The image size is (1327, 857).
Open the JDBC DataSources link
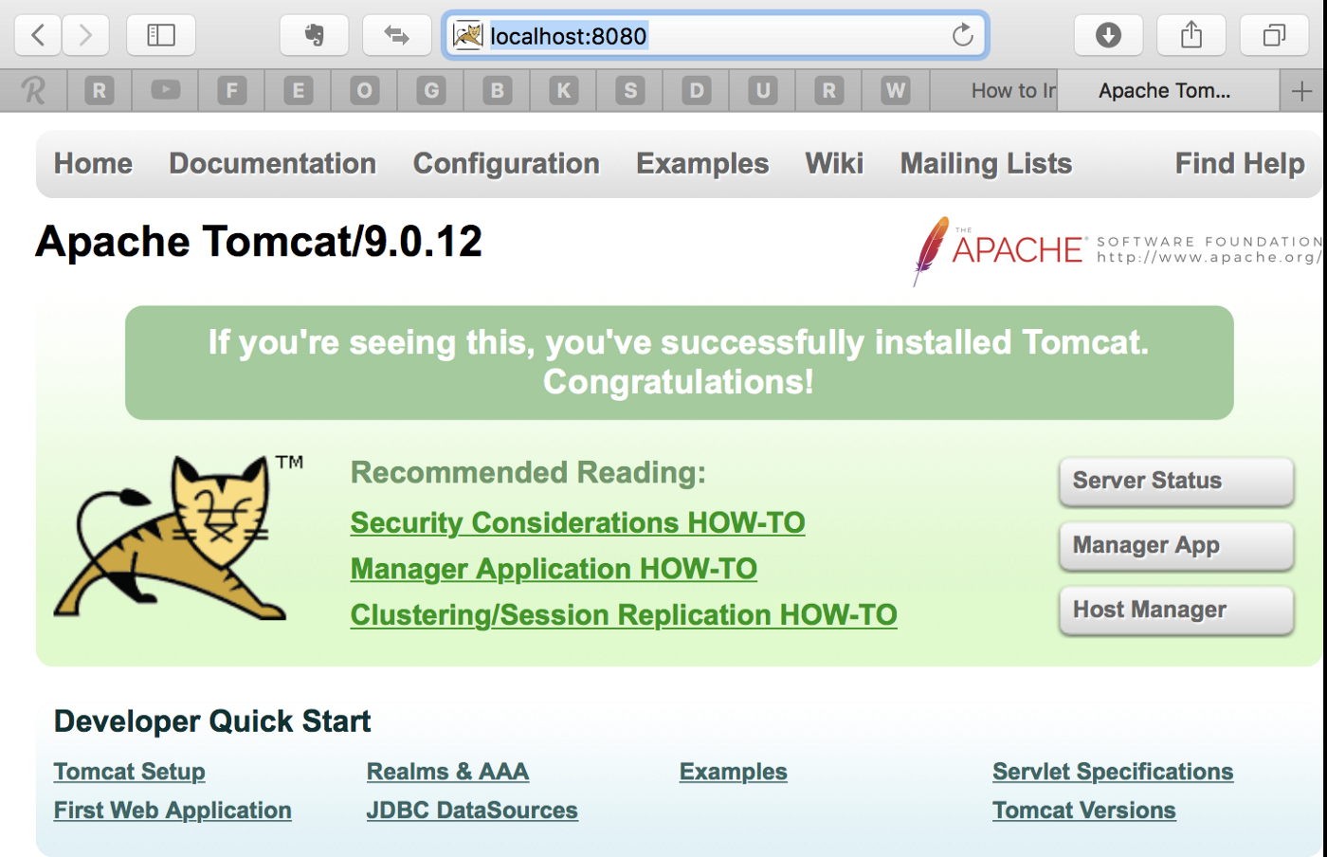[472, 811]
